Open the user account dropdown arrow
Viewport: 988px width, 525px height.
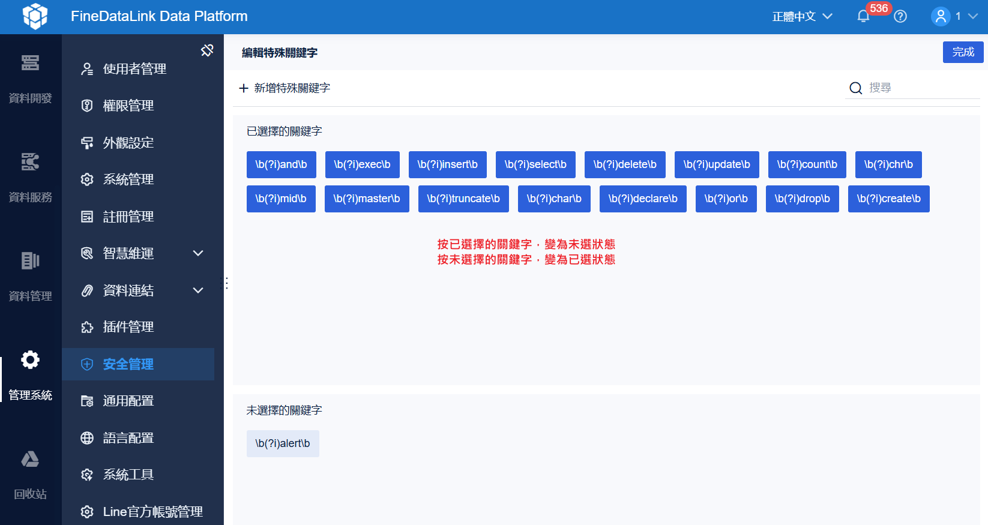click(x=973, y=16)
